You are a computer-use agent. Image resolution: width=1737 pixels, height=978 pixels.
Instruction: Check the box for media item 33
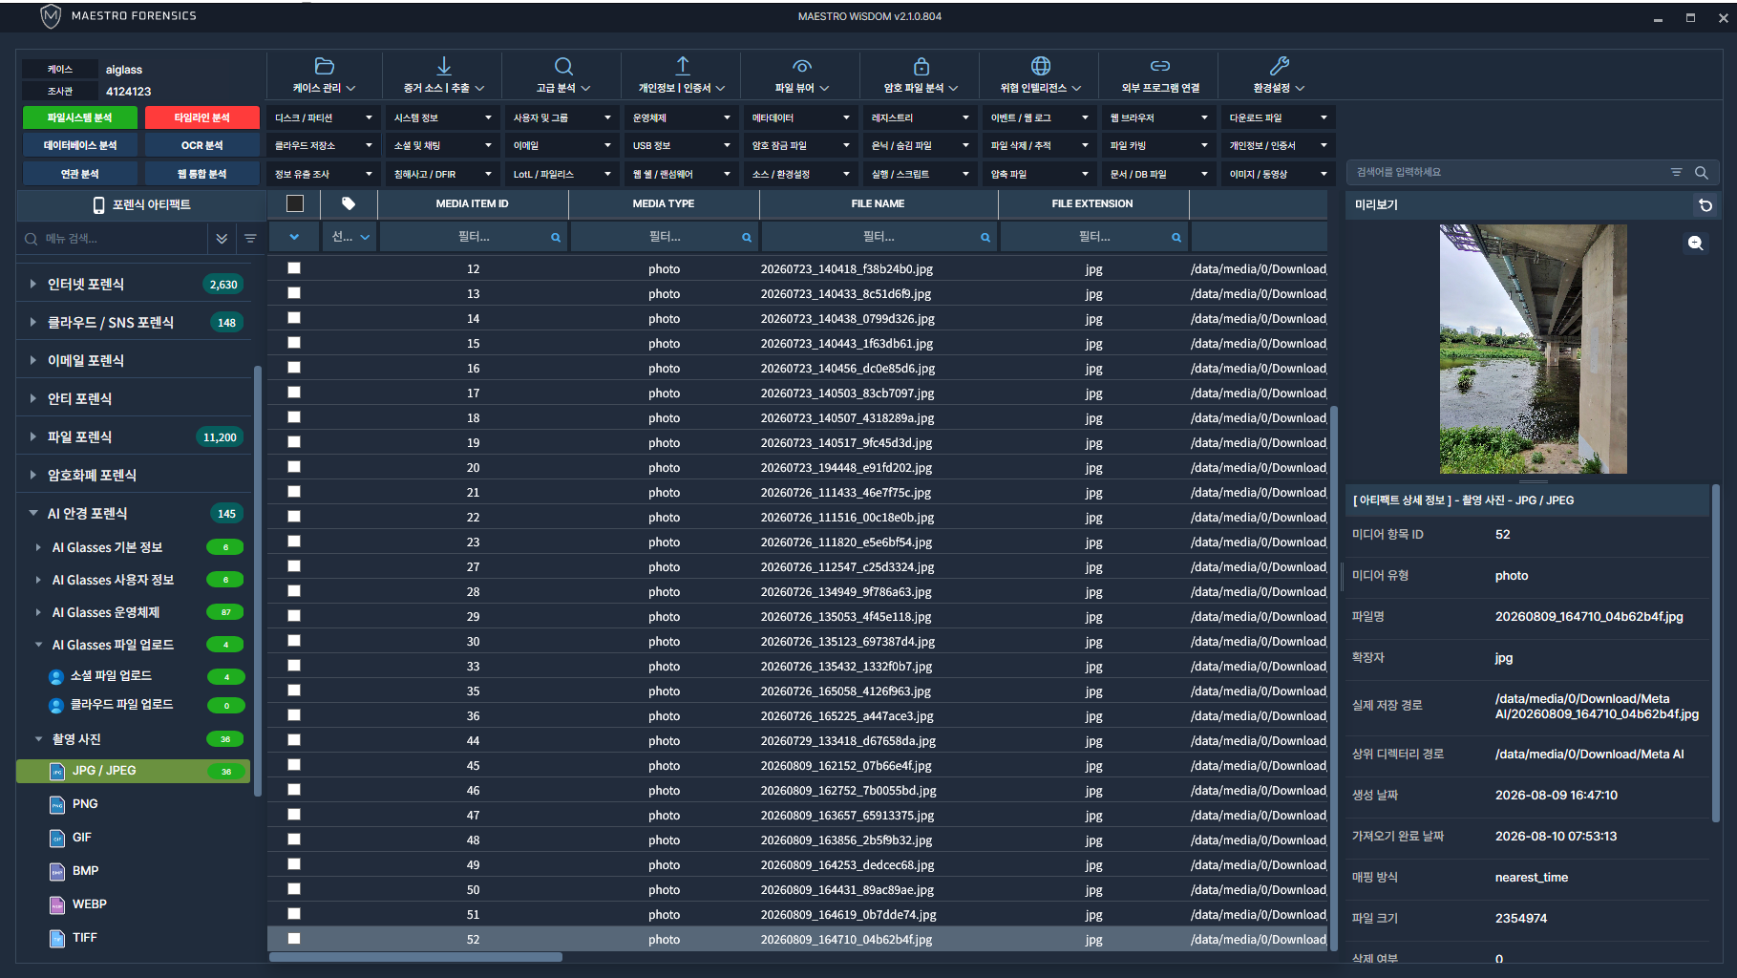[x=294, y=666]
